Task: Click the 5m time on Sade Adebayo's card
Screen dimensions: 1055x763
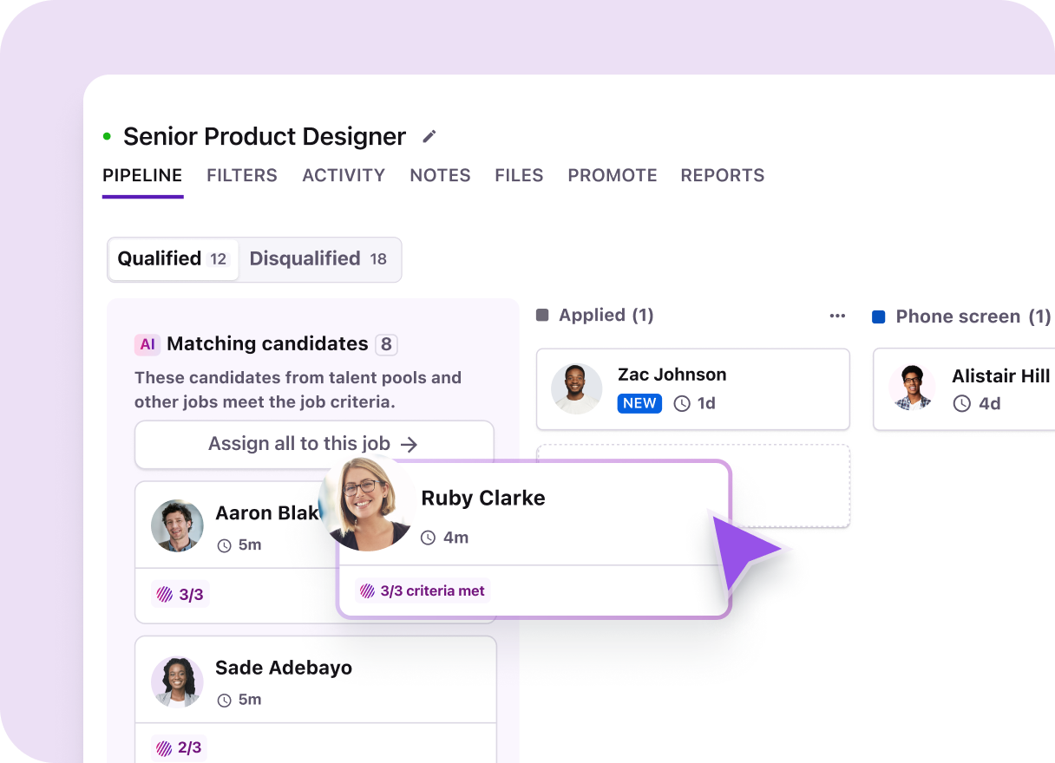Action: click(250, 700)
